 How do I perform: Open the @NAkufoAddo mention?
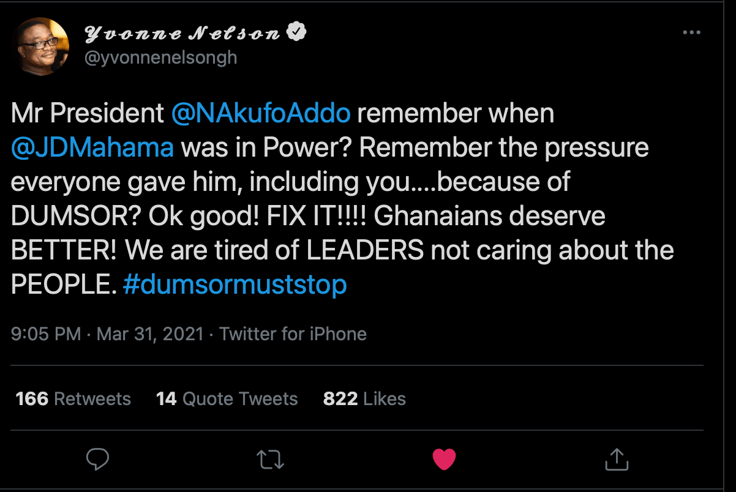[x=261, y=114]
